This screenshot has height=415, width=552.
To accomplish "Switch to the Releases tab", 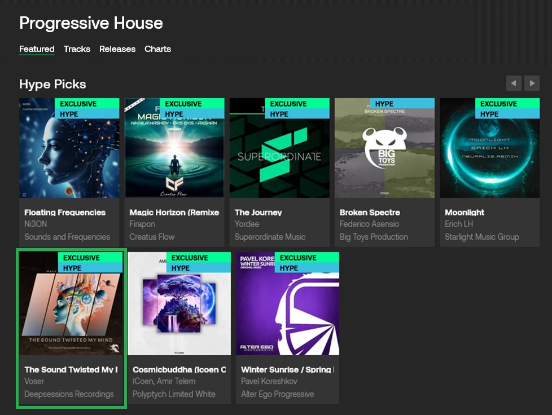I will coord(117,49).
